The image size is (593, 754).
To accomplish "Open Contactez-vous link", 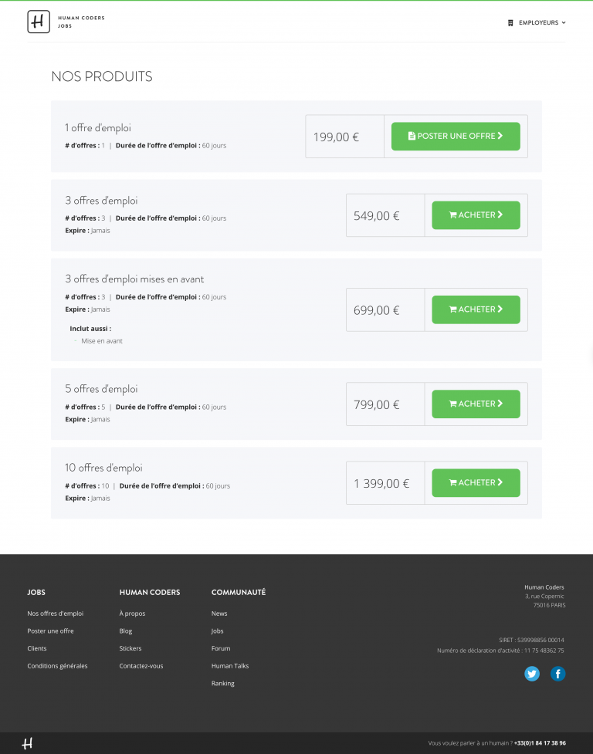I will [141, 666].
